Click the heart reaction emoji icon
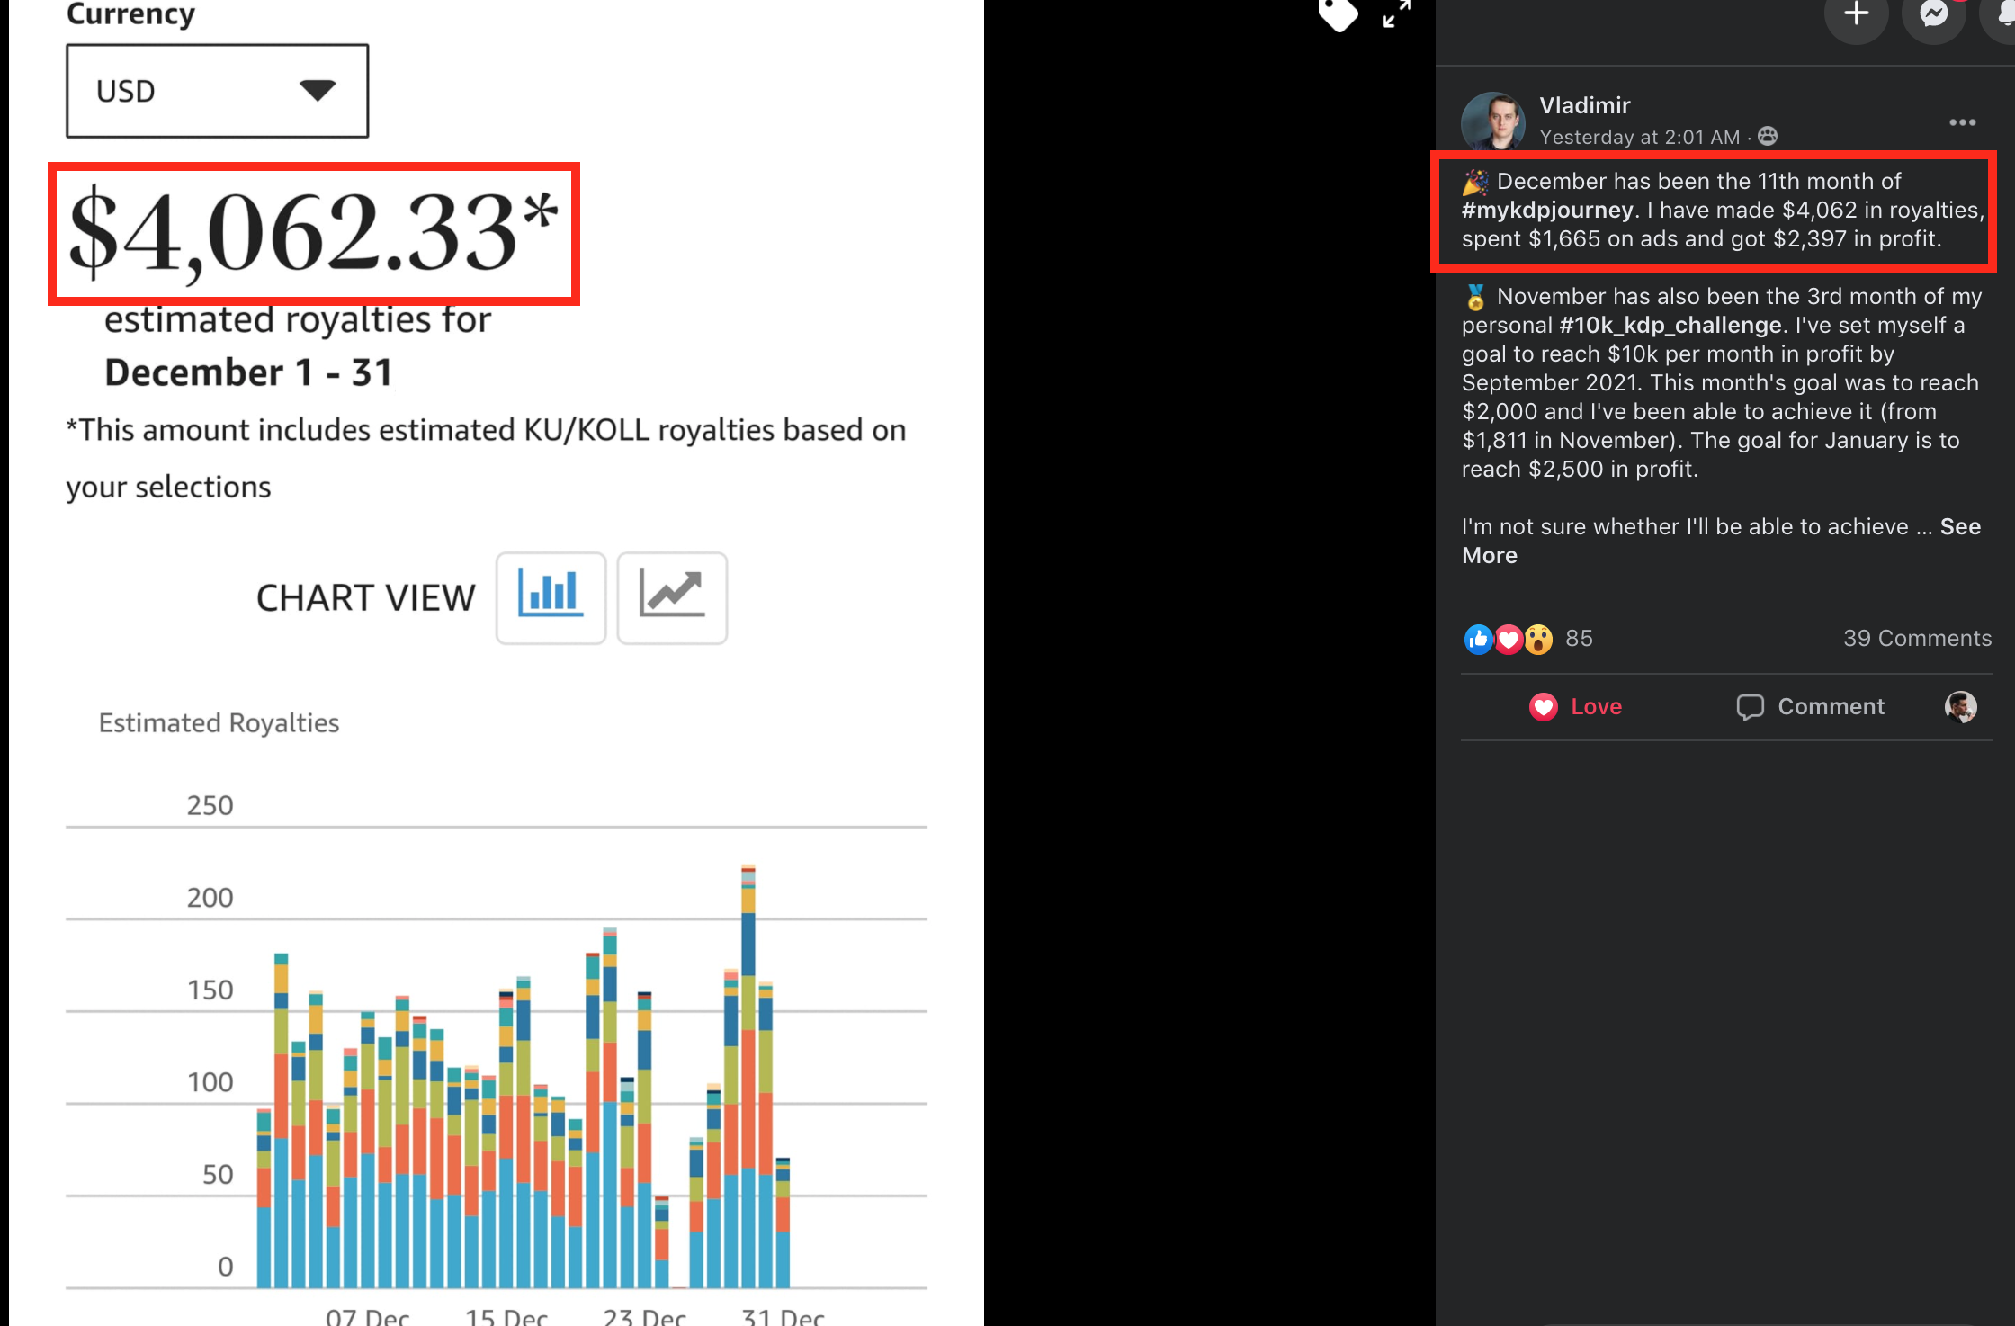 pos(1509,639)
